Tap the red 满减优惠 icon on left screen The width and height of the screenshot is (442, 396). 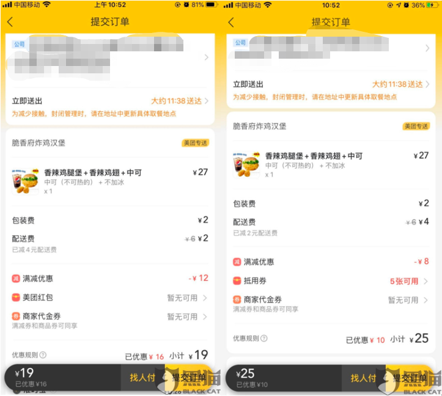(x=16, y=279)
